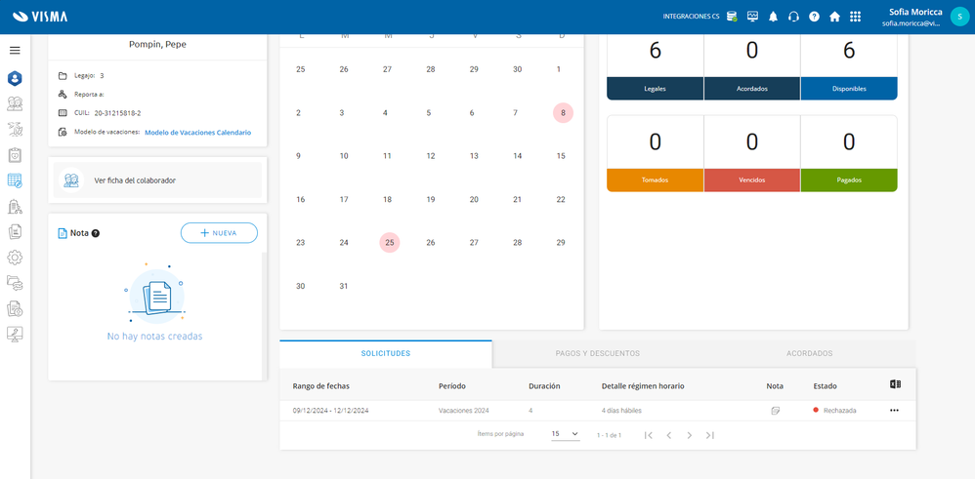Click the Acordados dark summary label
This screenshot has width=975, height=479.
752,89
